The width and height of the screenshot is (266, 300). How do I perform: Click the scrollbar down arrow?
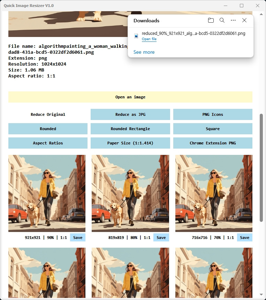pyautogui.click(x=261, y=294)
